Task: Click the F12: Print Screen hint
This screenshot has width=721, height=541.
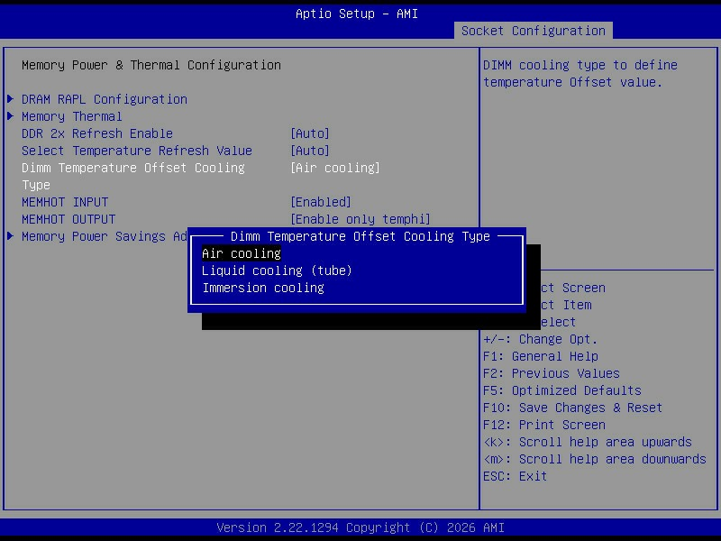Action: 544,425
